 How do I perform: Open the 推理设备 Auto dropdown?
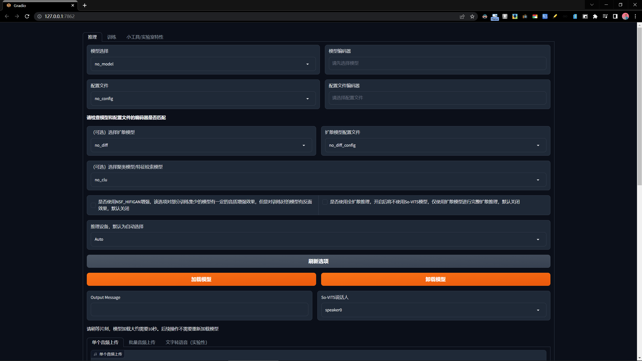coord(318,239)
